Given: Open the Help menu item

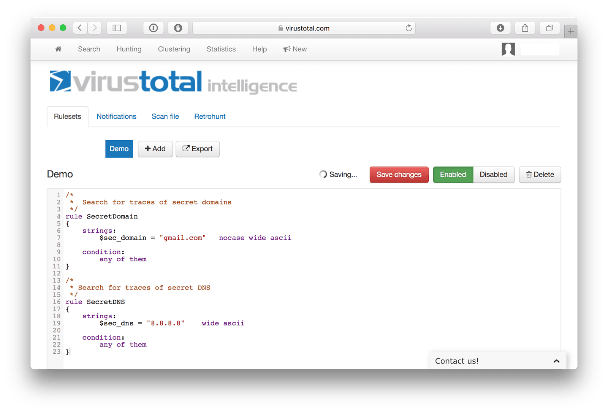Looking at the screenshot, I should (260, 49).
